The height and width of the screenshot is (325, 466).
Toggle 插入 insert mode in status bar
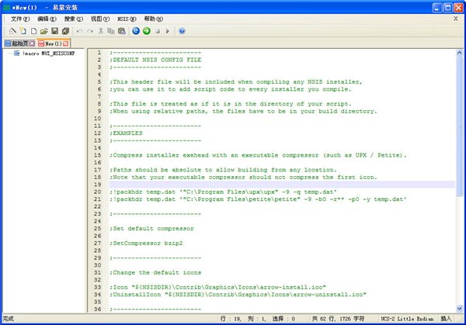pos(446,319)
